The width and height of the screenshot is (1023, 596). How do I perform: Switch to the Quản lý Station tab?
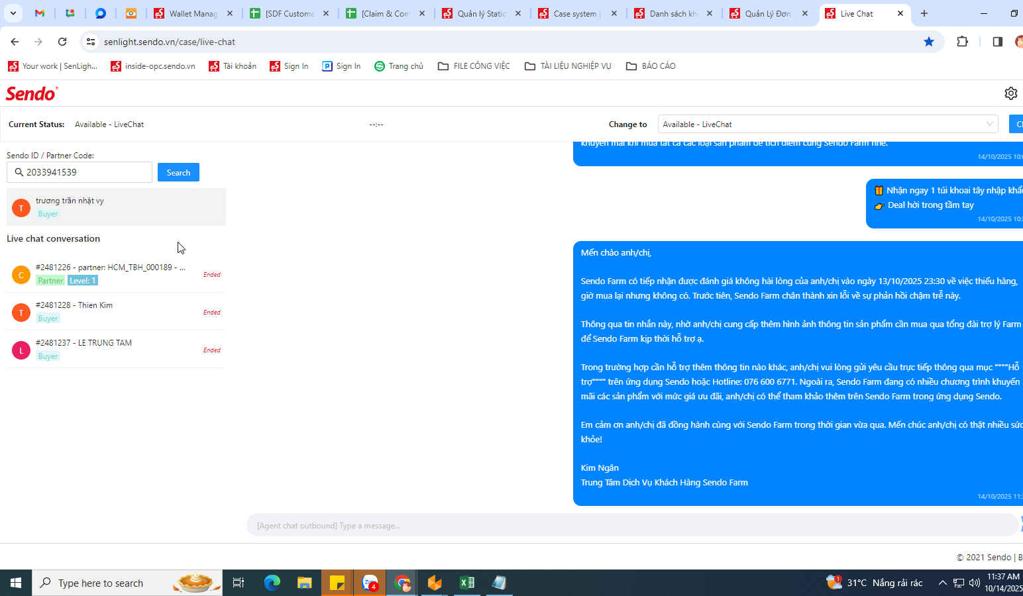coord(482,13)
